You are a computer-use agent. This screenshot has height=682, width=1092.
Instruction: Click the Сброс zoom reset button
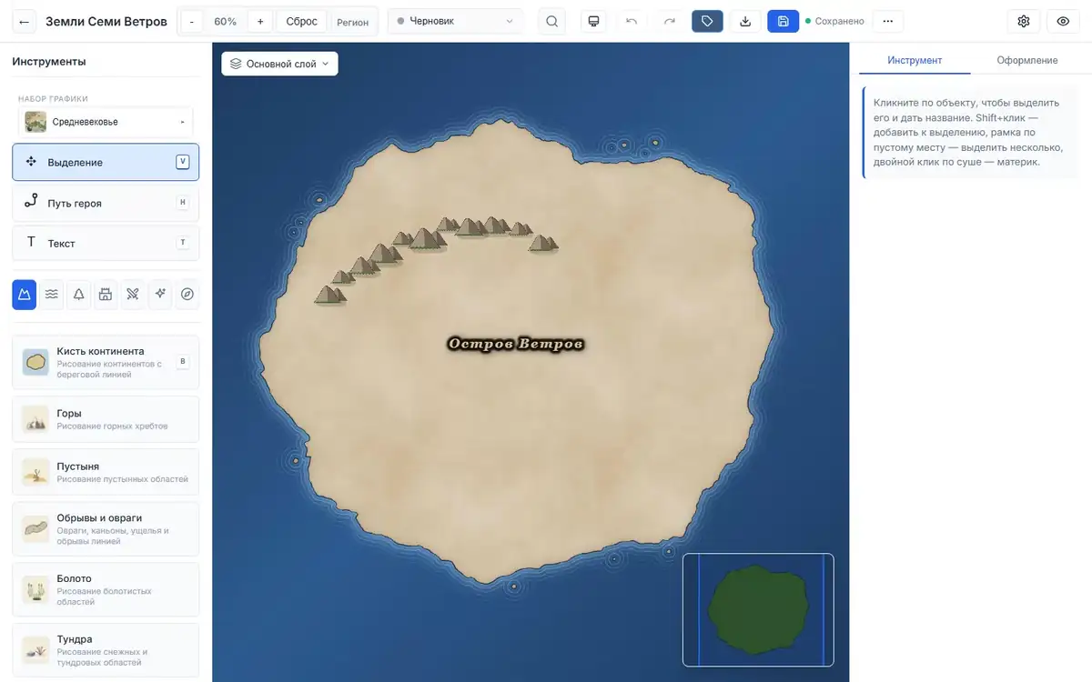(301, 21)
